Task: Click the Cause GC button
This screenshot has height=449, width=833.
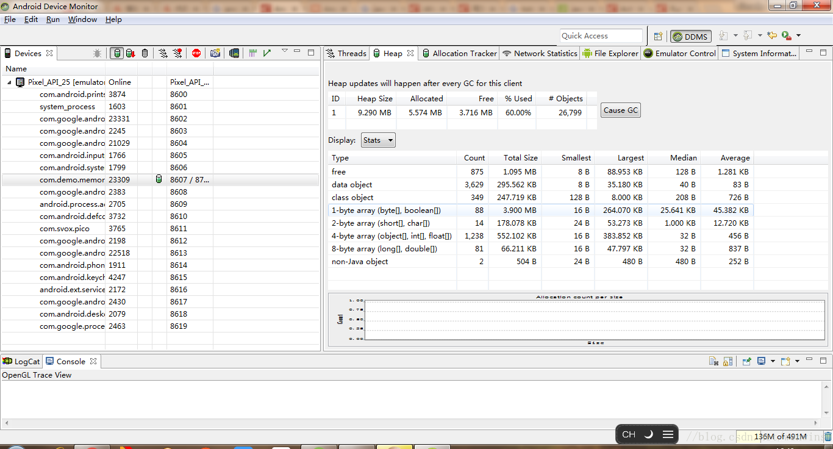Action: coord(621,110)
